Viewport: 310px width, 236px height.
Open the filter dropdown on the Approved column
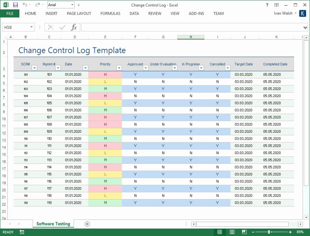(x=146, y=68)
